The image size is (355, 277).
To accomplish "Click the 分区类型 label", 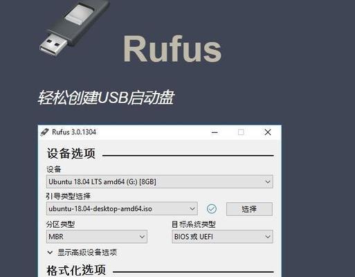I will 60,224.
